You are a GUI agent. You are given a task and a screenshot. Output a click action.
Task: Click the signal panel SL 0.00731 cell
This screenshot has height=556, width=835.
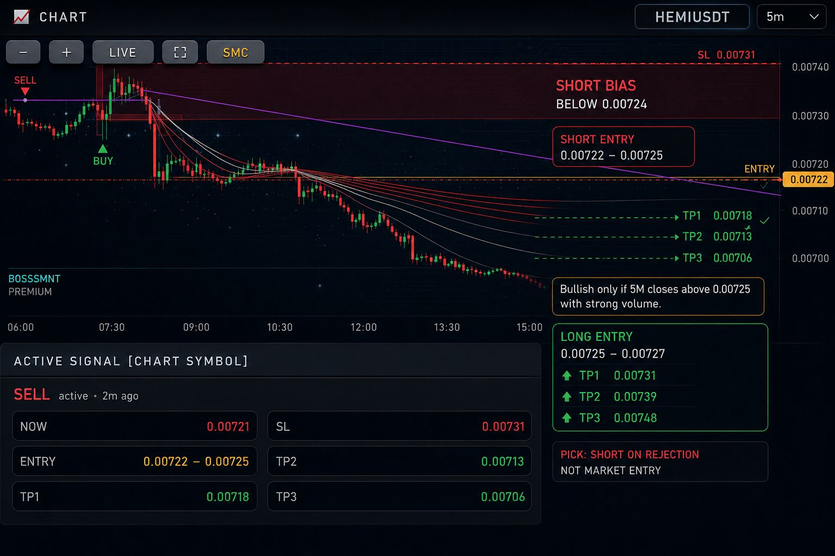point(400,426)
